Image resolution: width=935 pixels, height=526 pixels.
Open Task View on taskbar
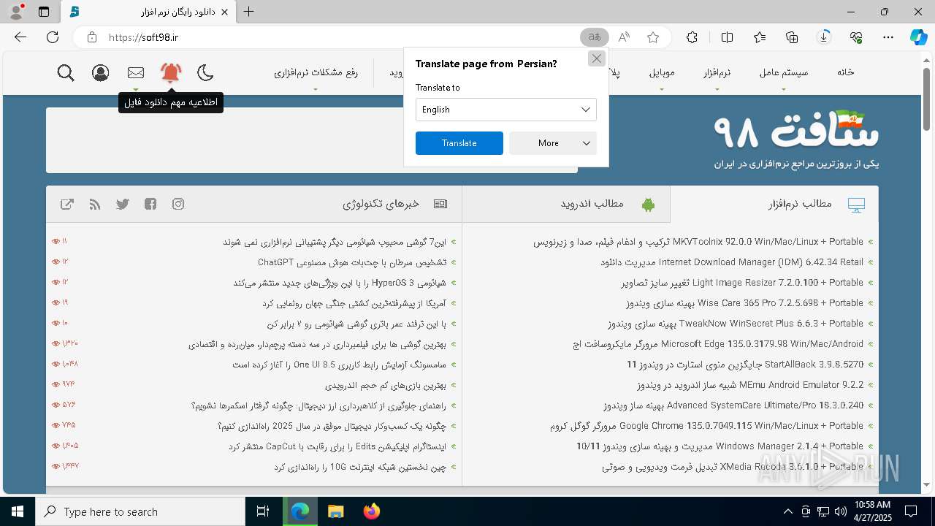(x=263, y=511)
